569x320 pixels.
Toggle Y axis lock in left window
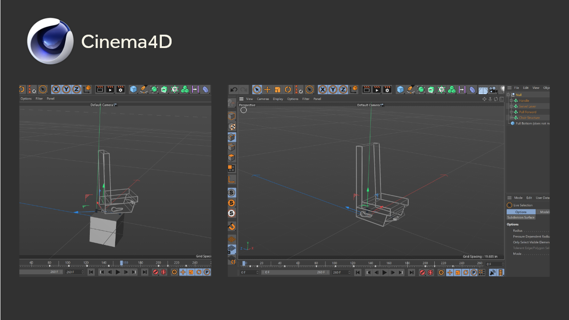[x=66, y=89]
